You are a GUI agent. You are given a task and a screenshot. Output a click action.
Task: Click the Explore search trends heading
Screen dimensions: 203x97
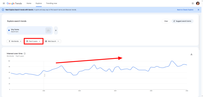coord(17,21)
